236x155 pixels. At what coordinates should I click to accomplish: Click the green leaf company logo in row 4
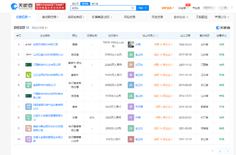(x=28, y=75)
